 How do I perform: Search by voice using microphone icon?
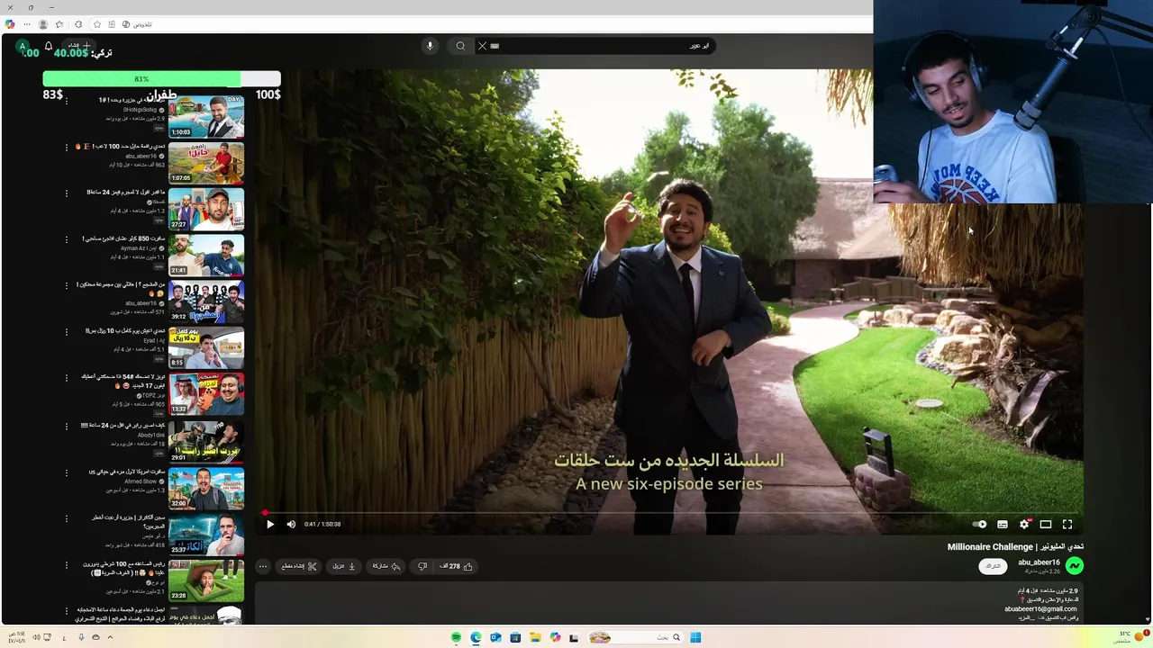coord(430,46)
